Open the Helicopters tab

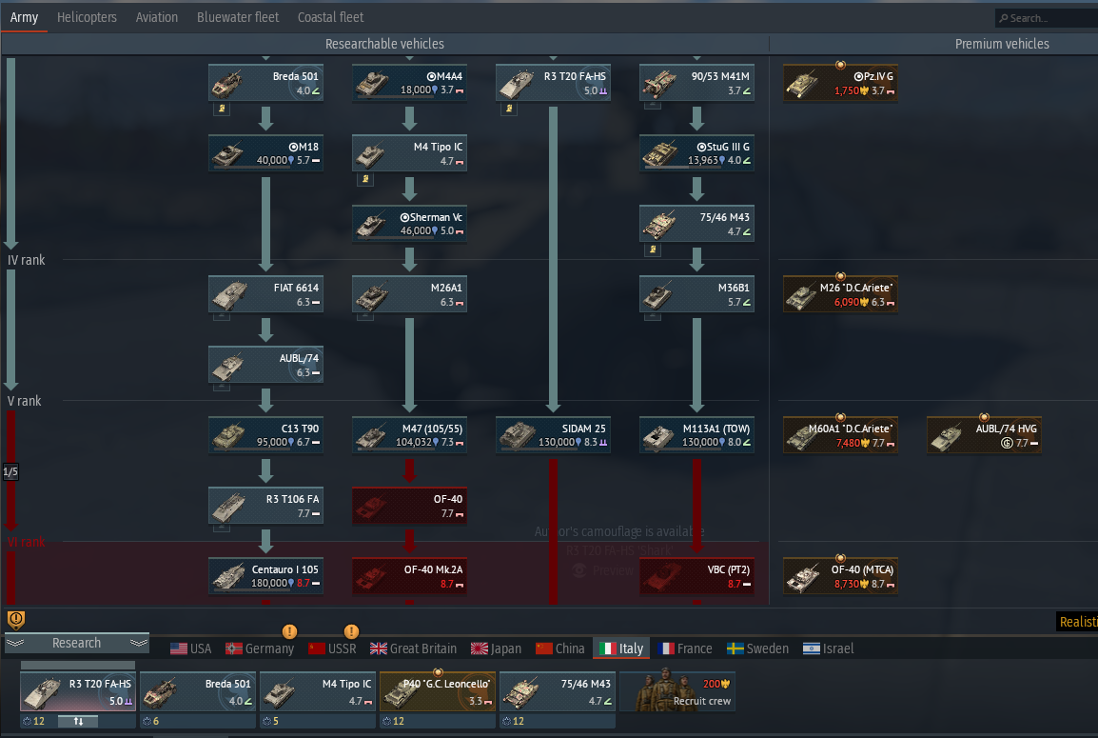coord(87,17)
